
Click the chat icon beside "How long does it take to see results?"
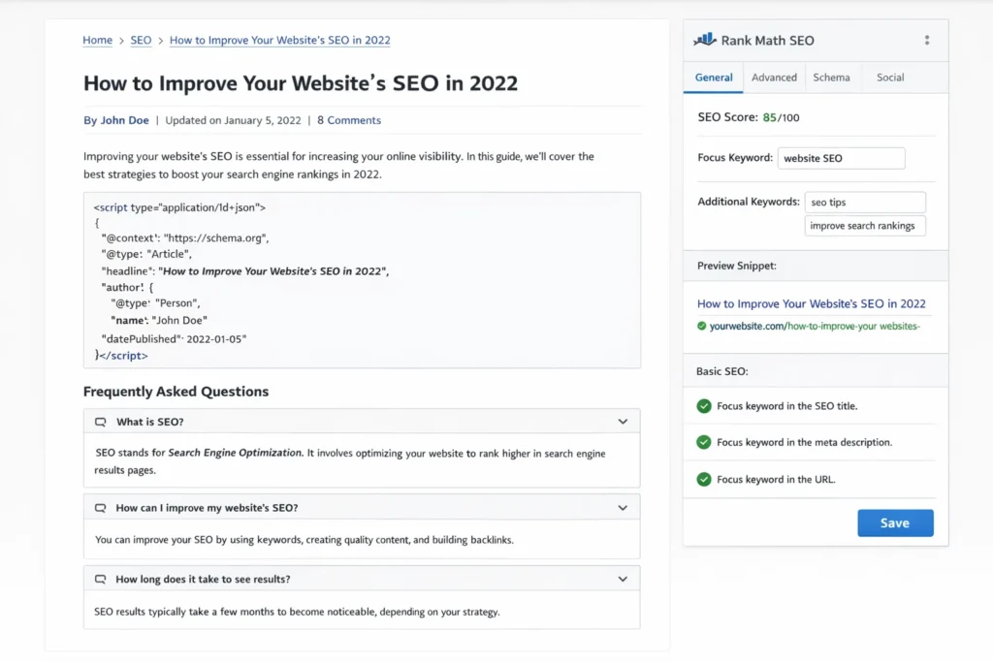pos(100,579)
